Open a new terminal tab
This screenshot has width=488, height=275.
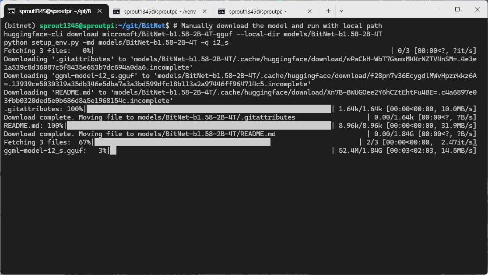click(328, 11)
